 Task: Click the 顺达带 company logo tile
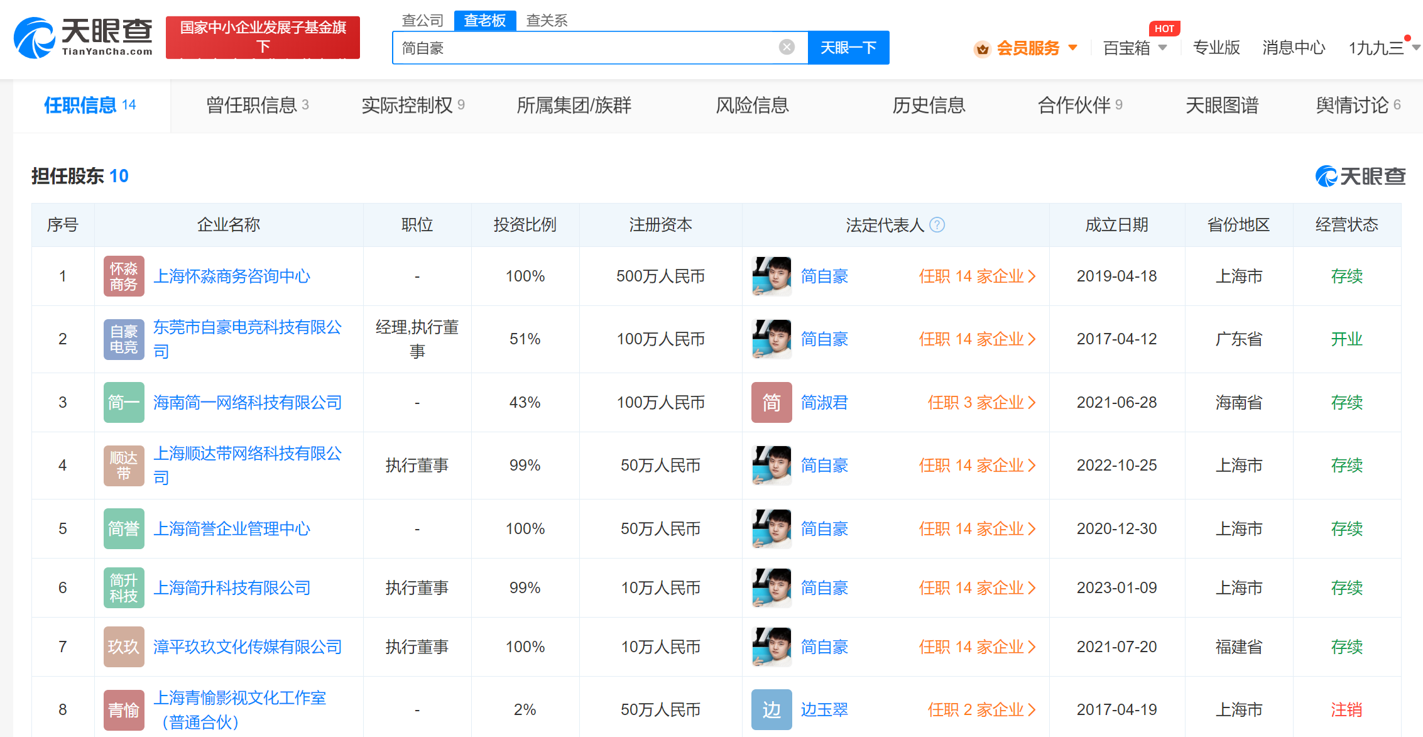pos(124,466)
